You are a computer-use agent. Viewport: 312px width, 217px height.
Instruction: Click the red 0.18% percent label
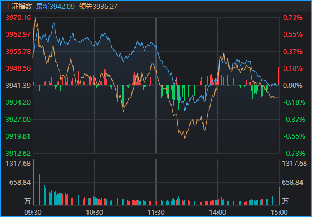pyautogui.click(x=292, y=68)
